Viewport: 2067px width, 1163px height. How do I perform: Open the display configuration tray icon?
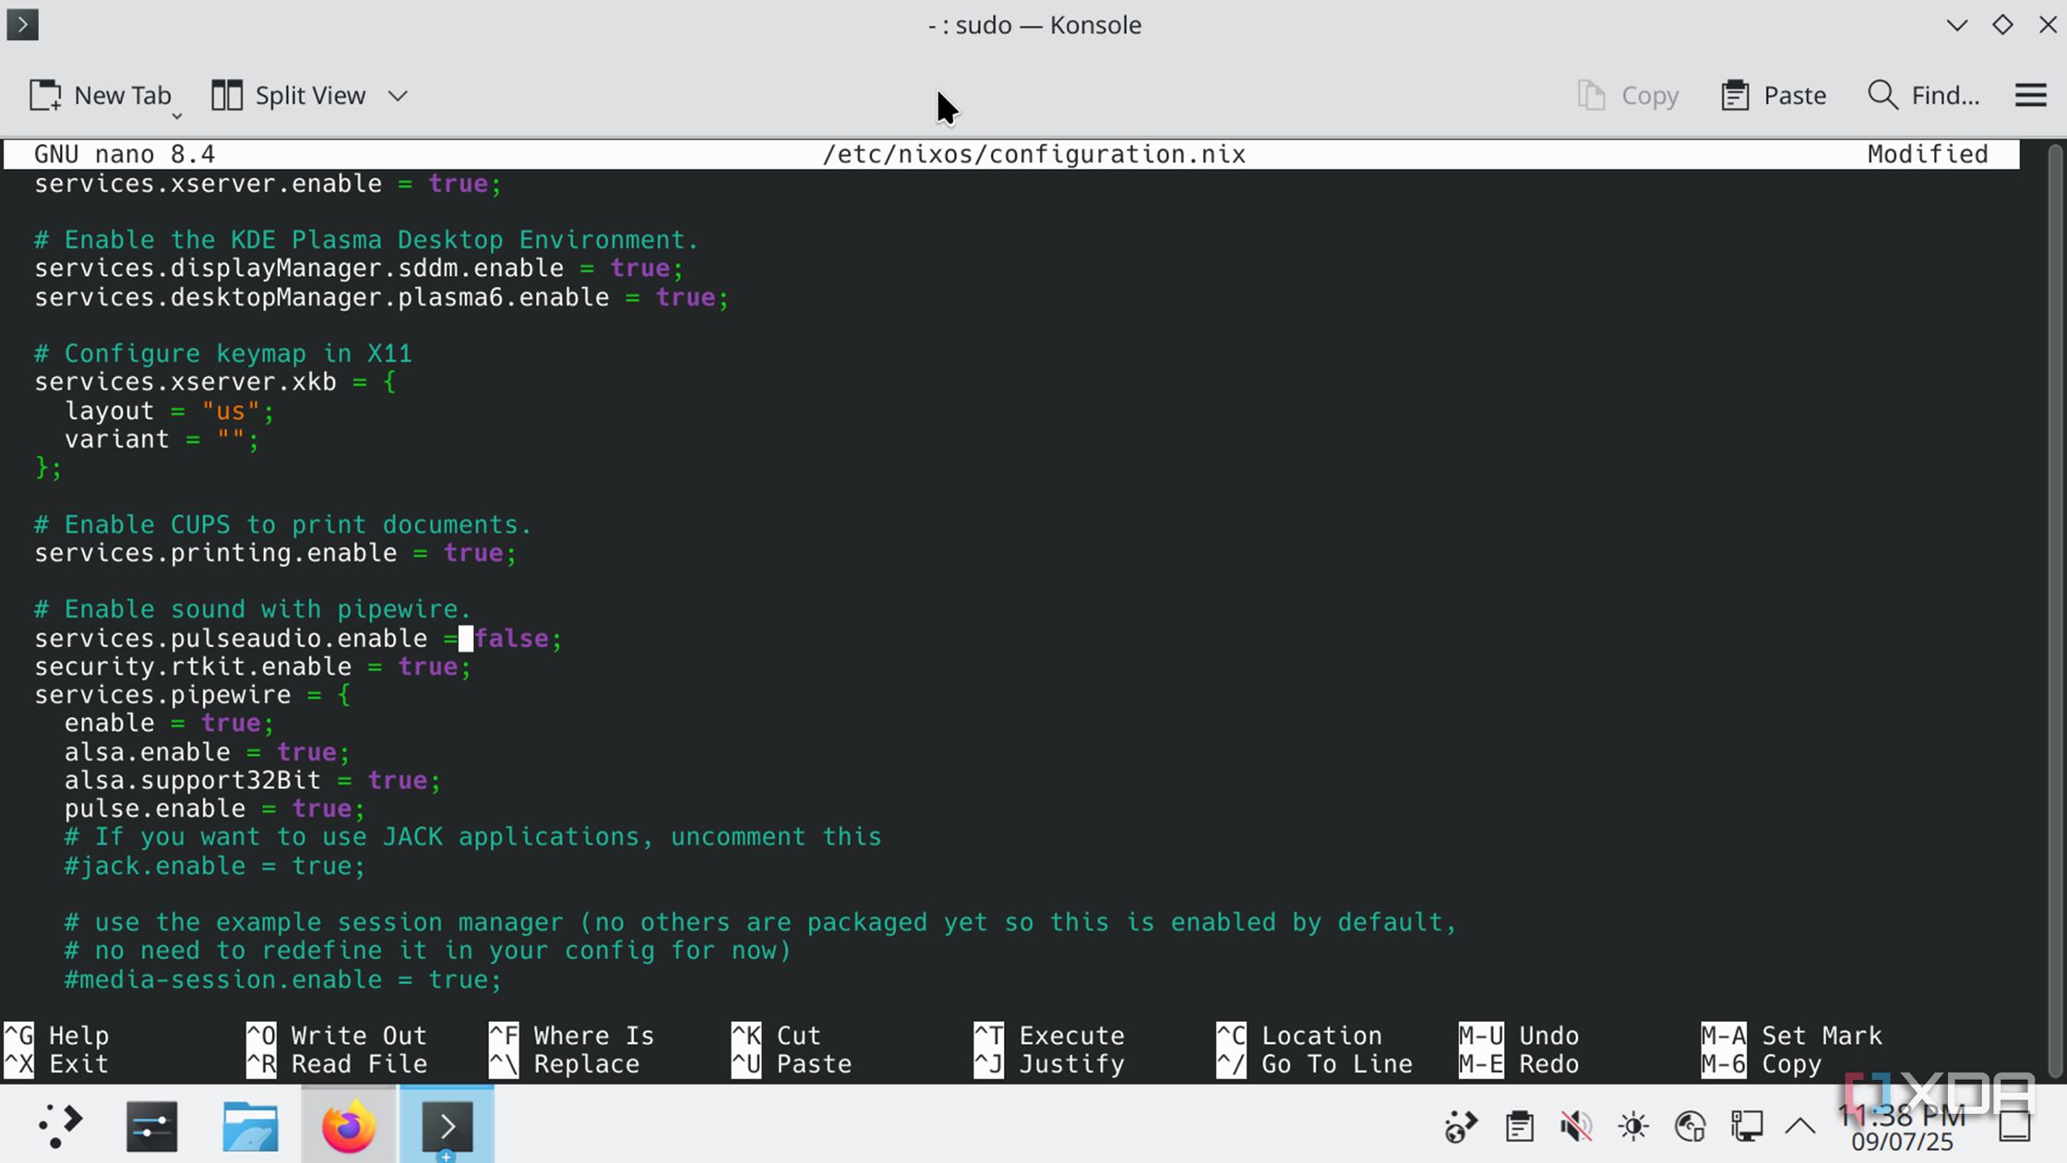pos(1747,1124)
